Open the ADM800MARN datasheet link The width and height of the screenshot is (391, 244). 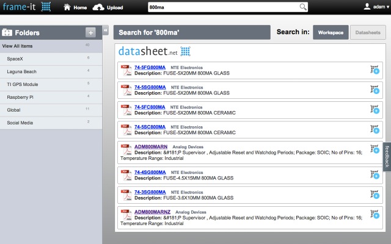click(x=151, y=147)
